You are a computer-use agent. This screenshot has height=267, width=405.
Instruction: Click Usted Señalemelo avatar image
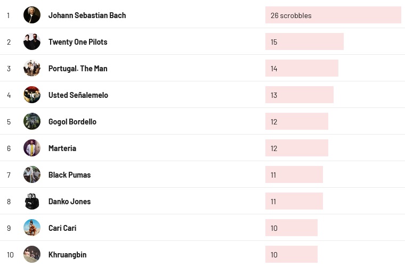[32, 95]
